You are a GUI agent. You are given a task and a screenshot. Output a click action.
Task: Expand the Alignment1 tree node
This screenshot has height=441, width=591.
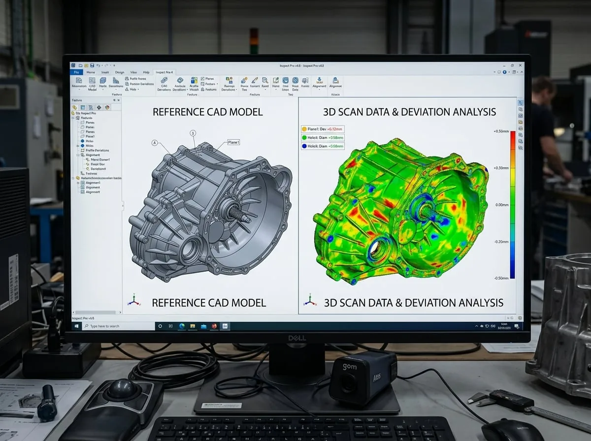(78, 183)
